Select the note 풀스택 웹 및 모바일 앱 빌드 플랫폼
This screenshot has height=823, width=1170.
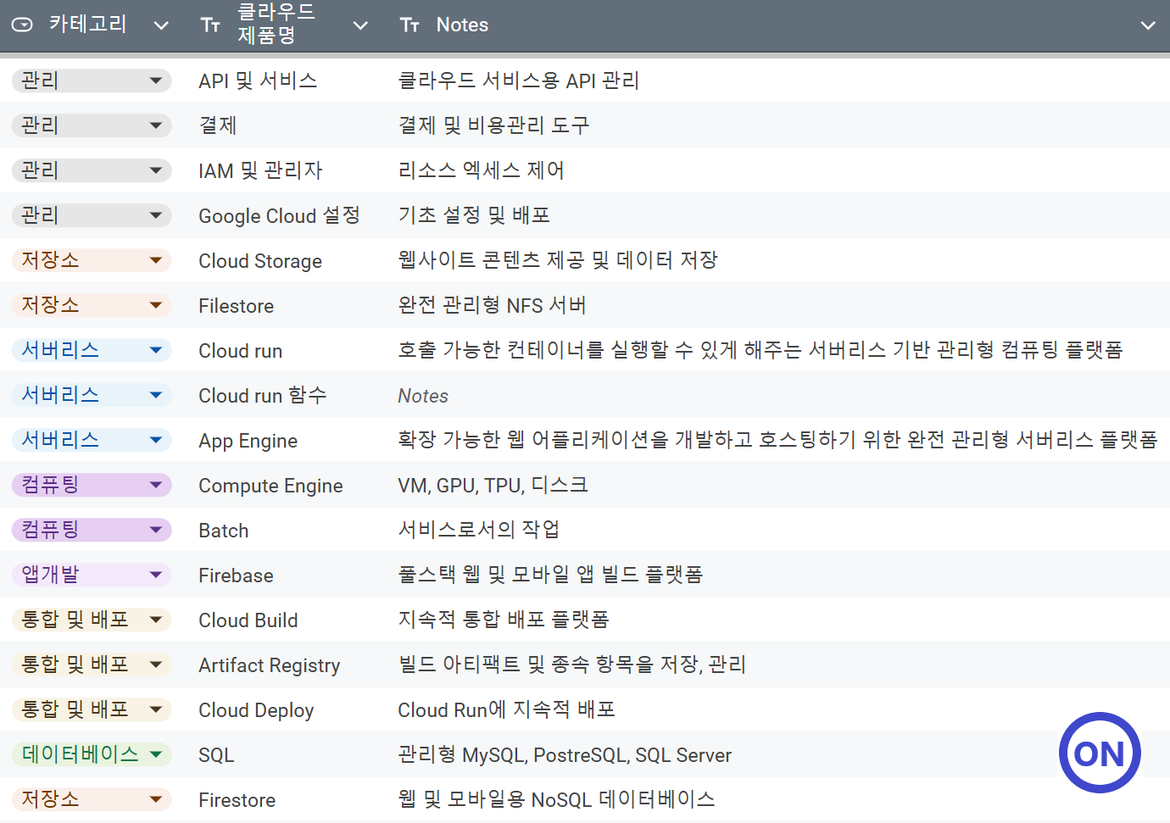(x=550, y=575)
